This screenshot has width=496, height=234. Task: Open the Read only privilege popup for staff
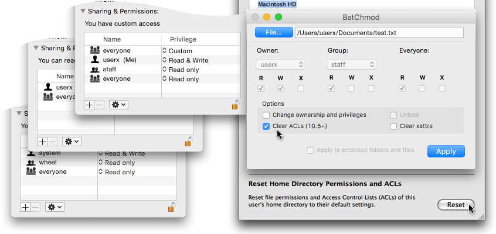point(181,70)
